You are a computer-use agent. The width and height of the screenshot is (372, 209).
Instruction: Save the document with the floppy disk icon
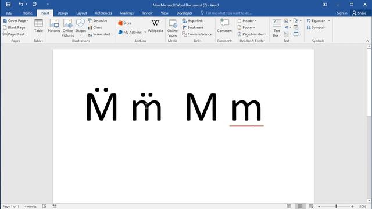click(8, 4)
